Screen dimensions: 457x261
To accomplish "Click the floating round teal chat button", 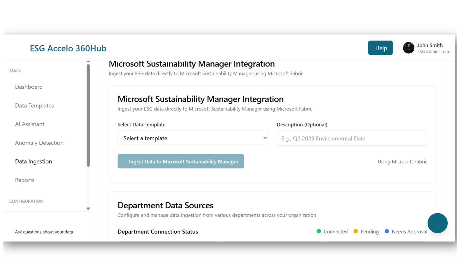I will (x=438, y=223).
